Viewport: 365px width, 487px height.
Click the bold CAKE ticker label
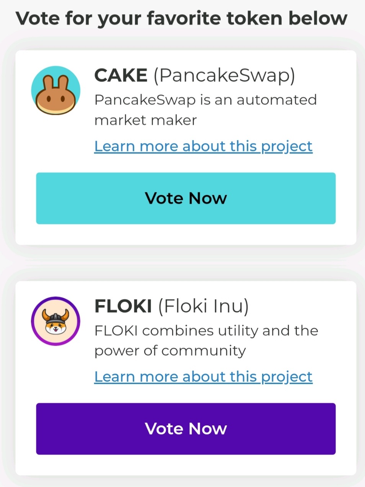[x=121, y=75]
